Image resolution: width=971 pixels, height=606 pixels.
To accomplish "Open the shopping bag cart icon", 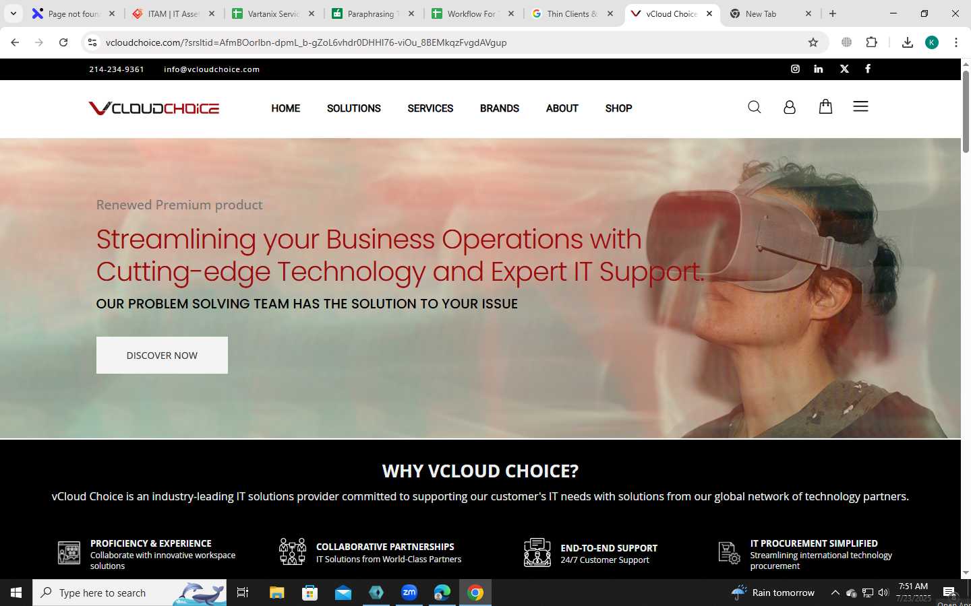I will tap(825, 106).
